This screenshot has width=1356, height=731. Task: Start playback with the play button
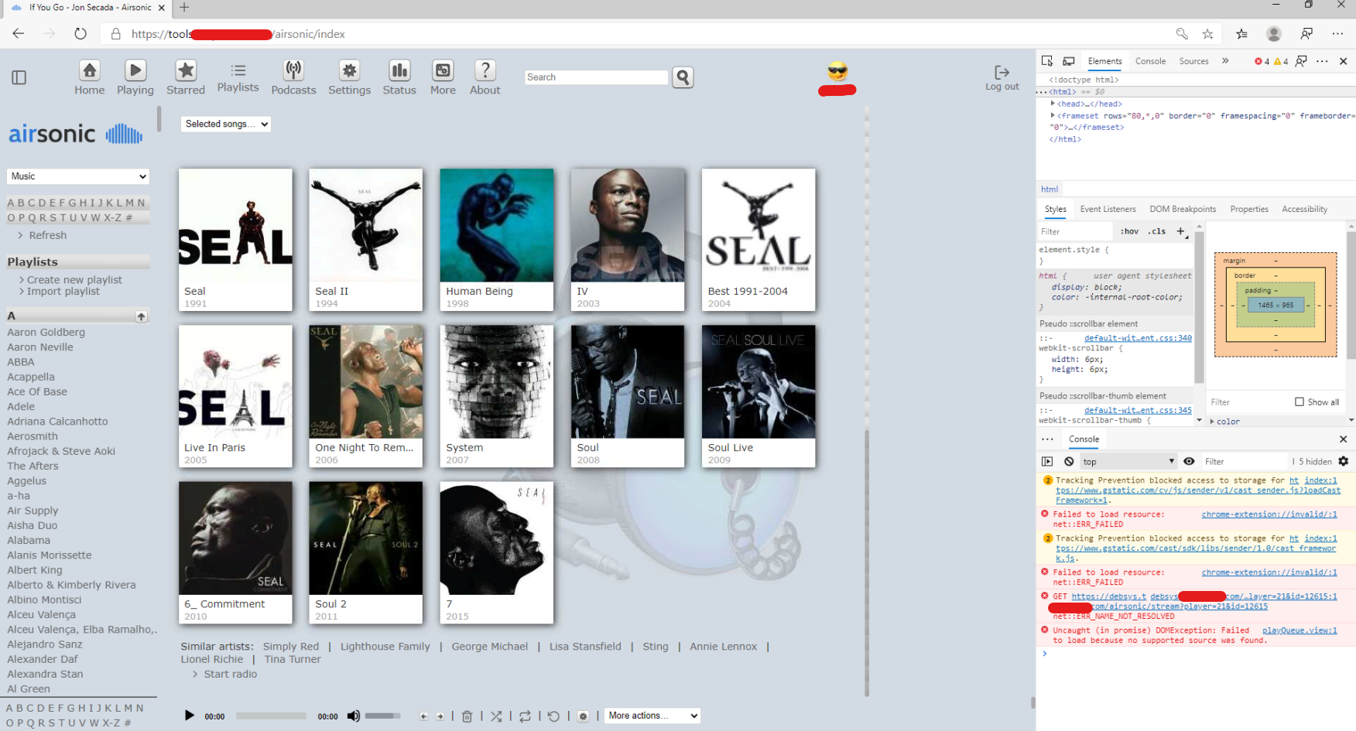[x=189, y=716]
